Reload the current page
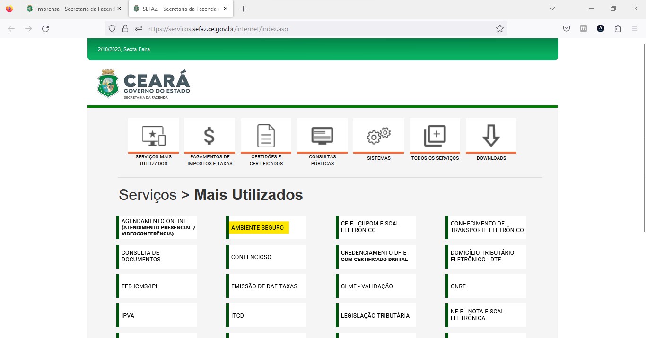The image size is (646, 338). (45, 29)
